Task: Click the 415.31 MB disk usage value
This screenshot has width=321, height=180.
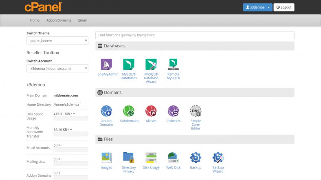Action: click(x=64, y=114)
